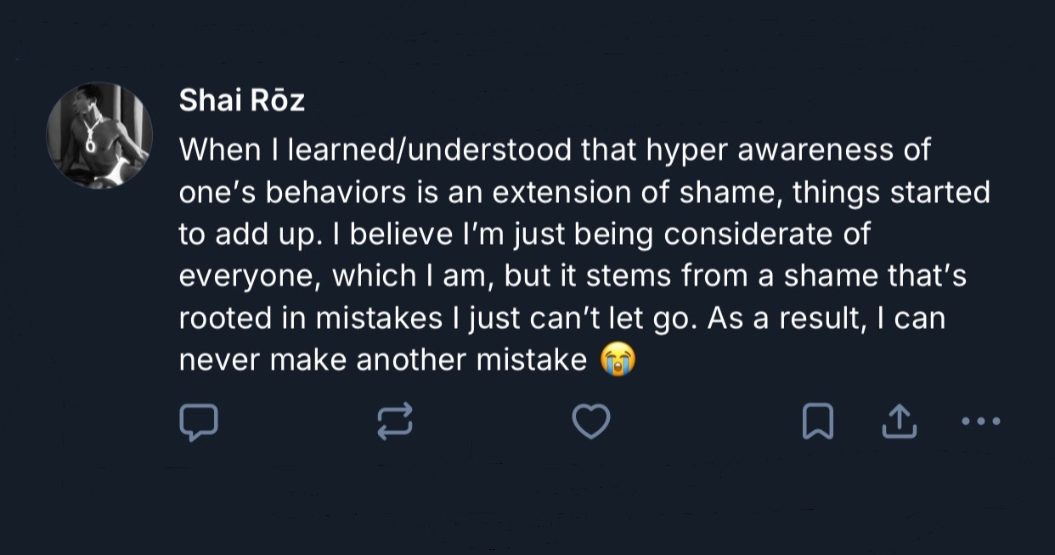Screen dimensions: 1055x555
Task: Click the words "As a result, I can"
Action: coord(827,319)
